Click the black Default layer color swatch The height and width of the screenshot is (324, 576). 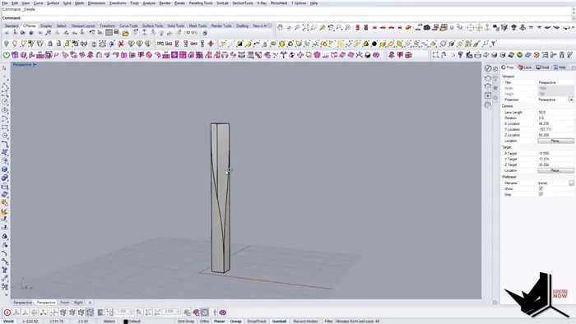126,322
